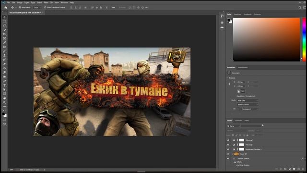Switch to the Channels tab
Image resolution: width=307 pixels, height=173 pixels.
coord(238,121)
